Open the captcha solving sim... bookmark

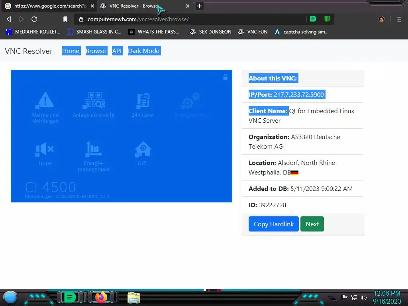pos(302,32)
